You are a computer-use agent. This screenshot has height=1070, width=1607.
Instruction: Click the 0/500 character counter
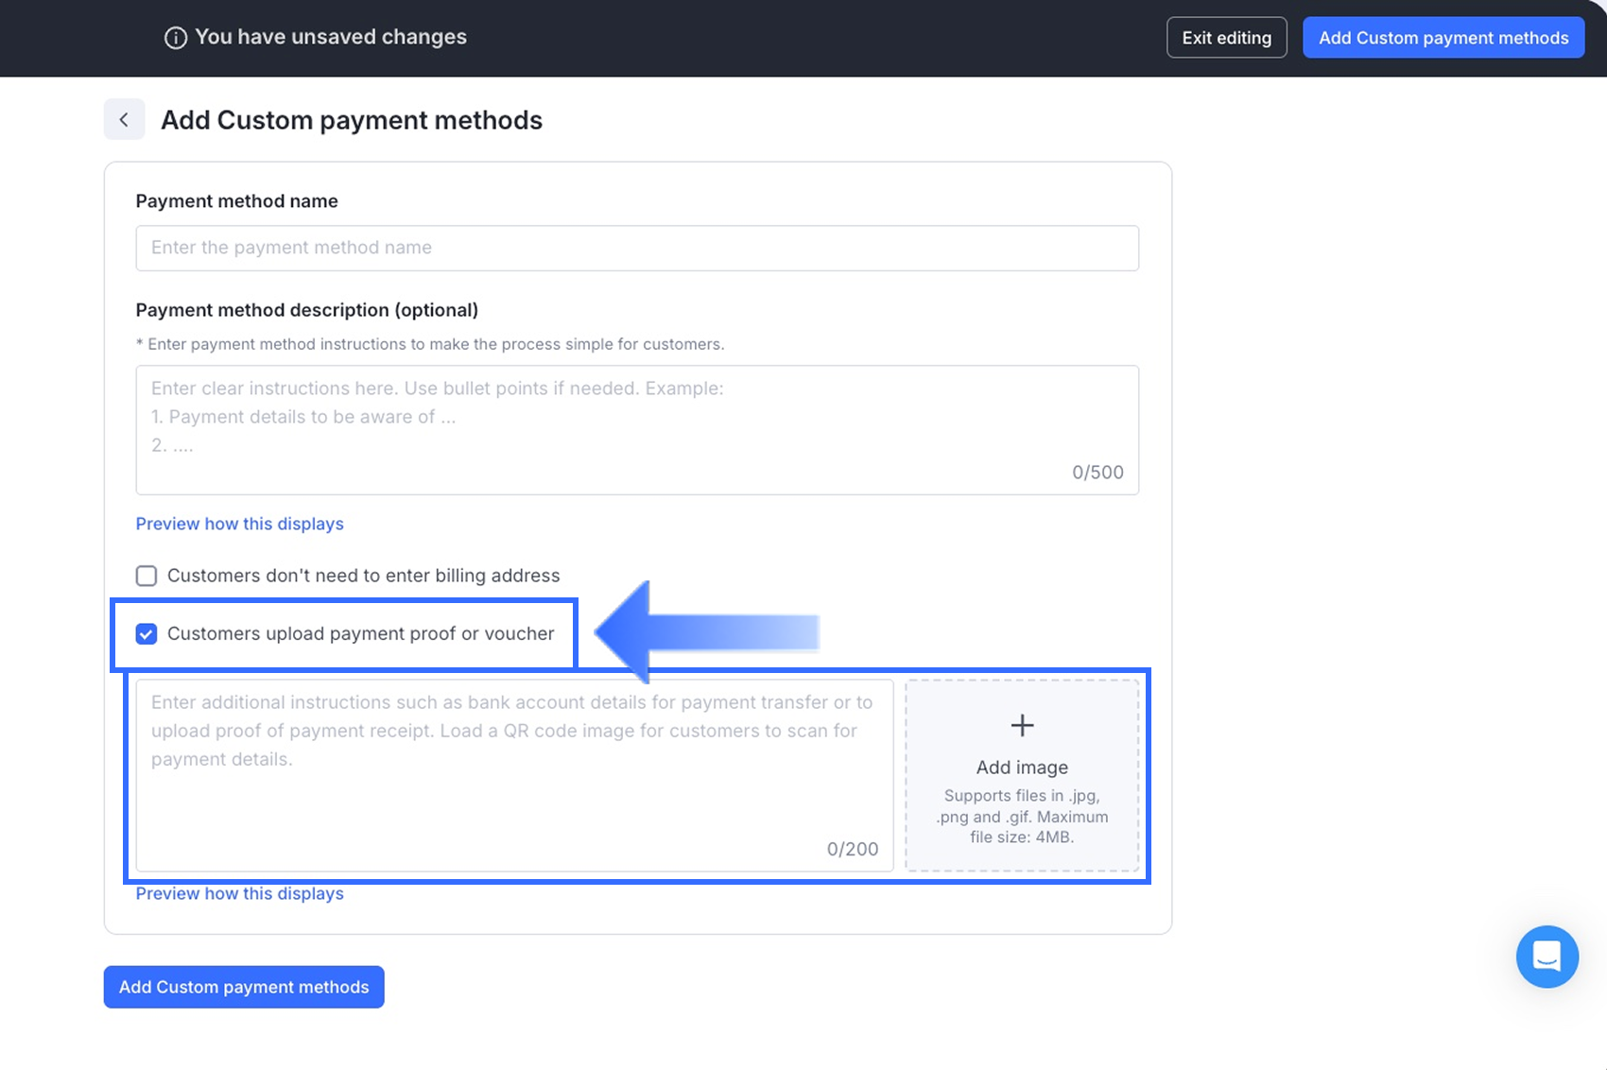click(x=1097, y=473)
